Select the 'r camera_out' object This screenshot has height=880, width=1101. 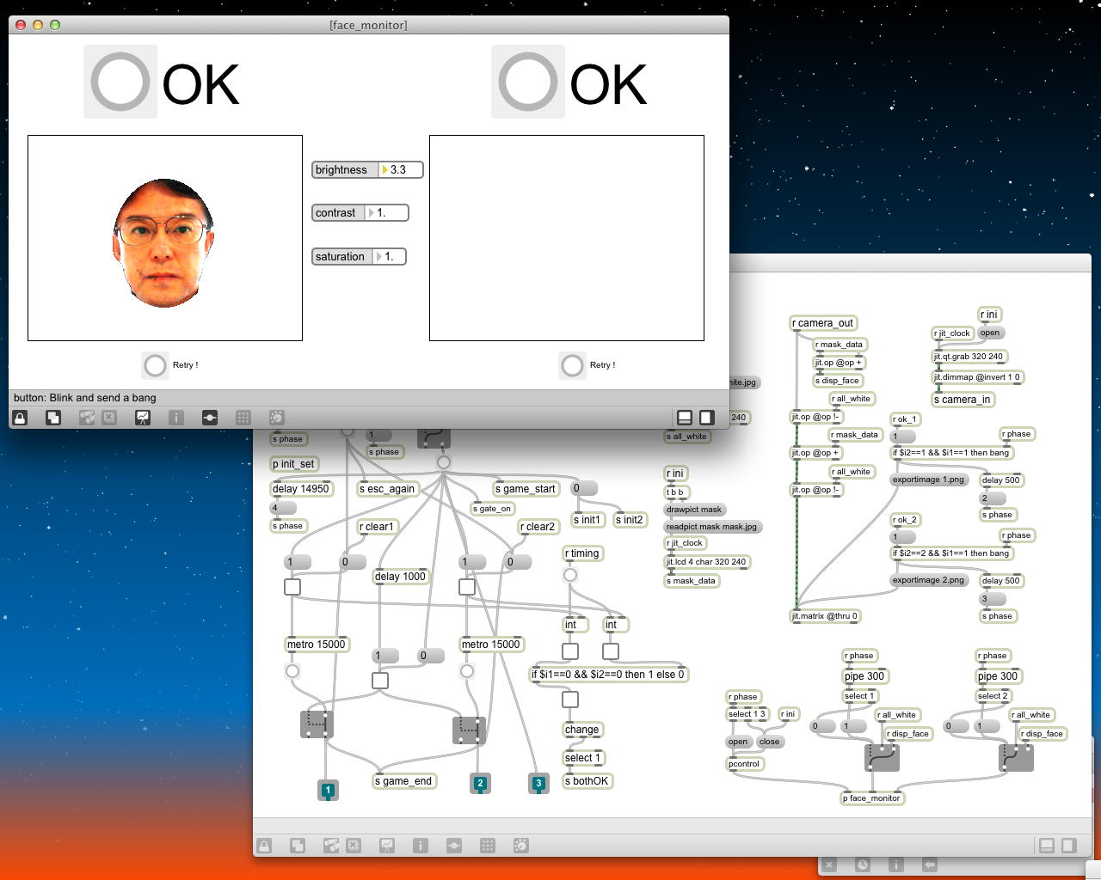[823, 323]
